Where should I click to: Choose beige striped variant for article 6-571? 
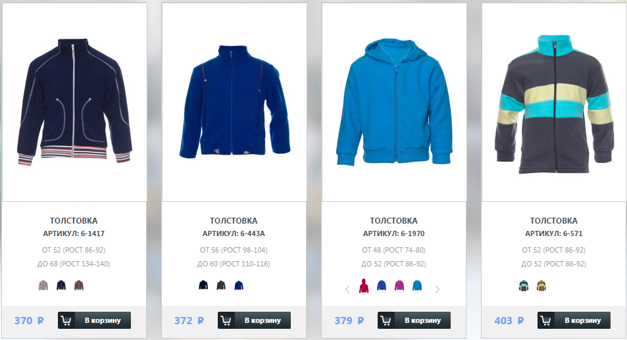pyautogui.click(x=541, y=285)
